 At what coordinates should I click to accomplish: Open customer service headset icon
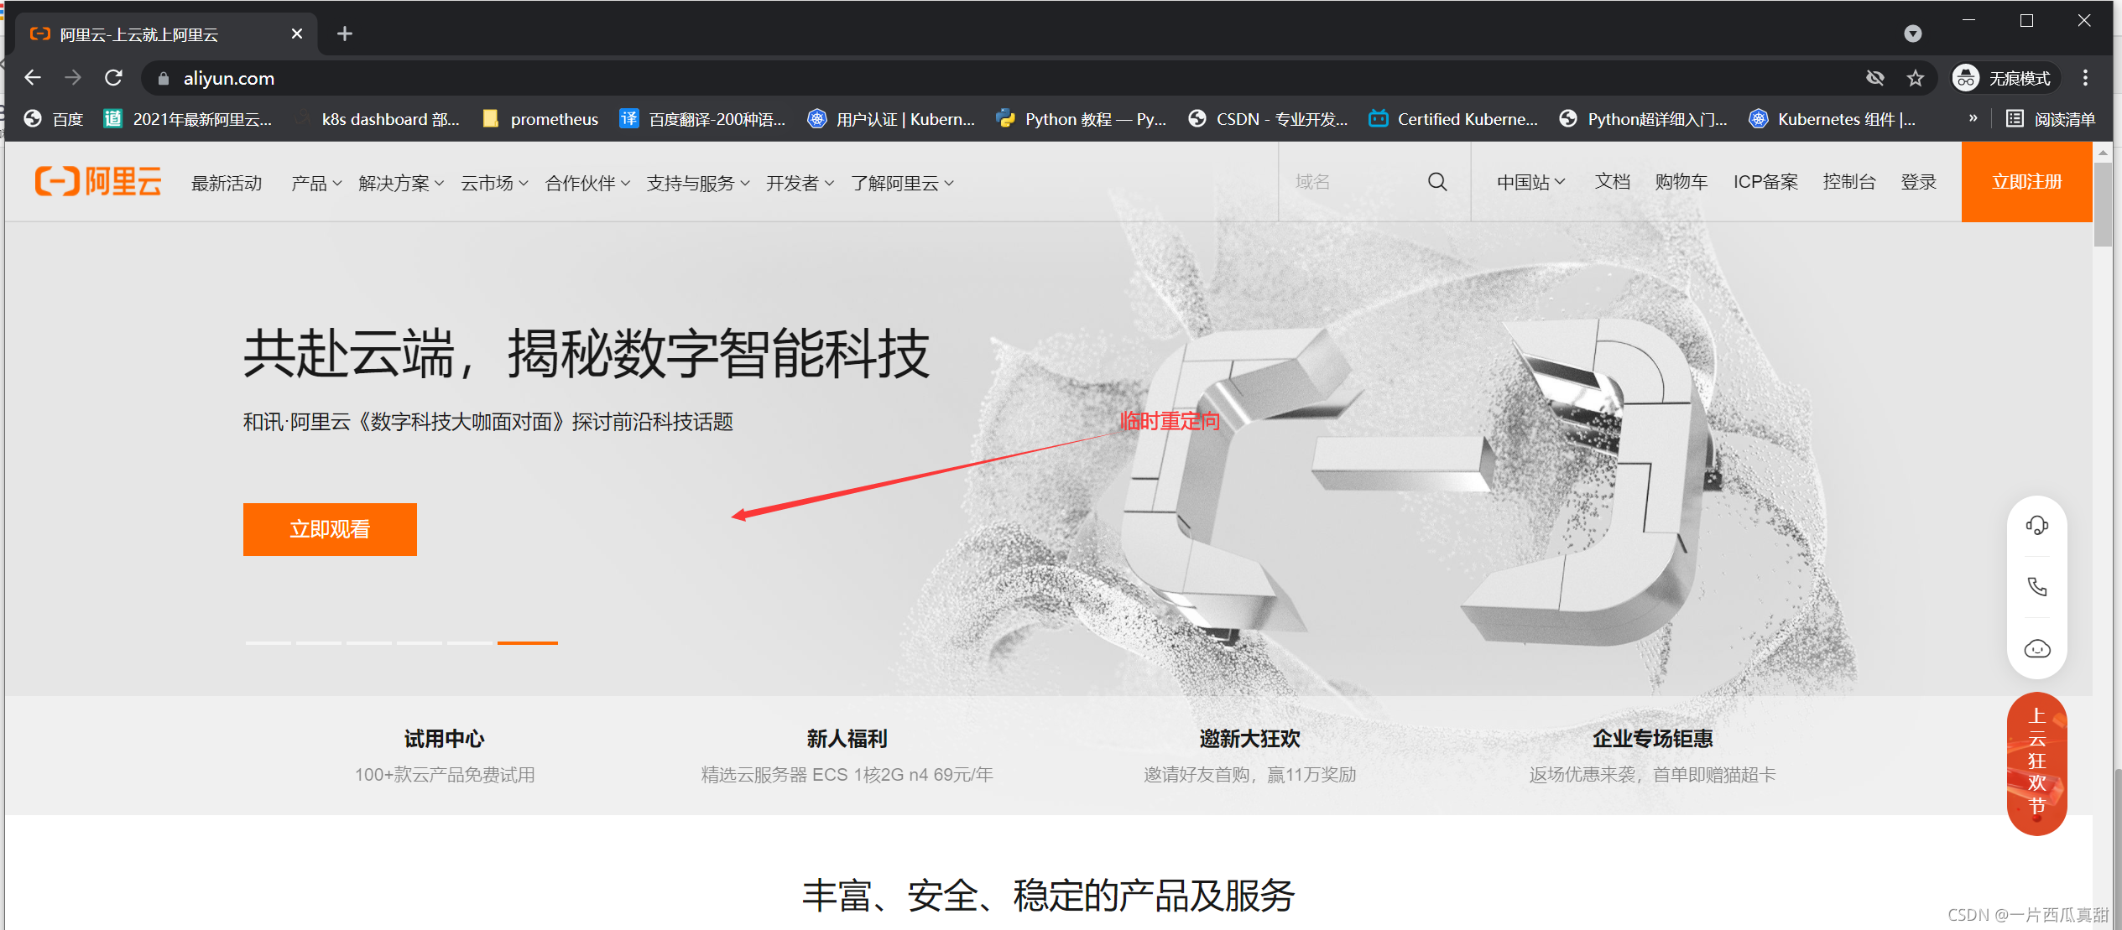point(2036,526)
